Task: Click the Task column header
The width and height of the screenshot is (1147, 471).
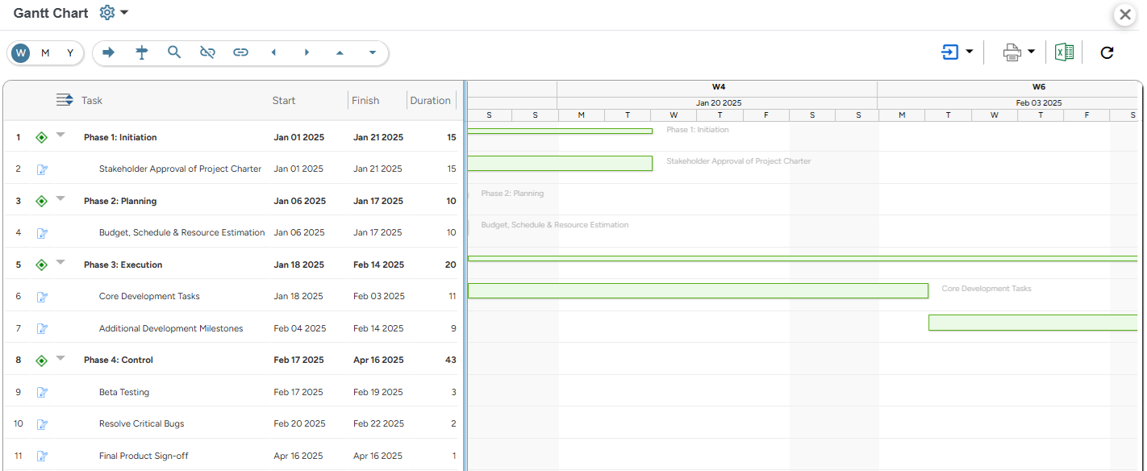Action: (x=92, y=101)
